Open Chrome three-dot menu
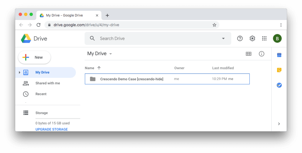 [x=281, y=25]
